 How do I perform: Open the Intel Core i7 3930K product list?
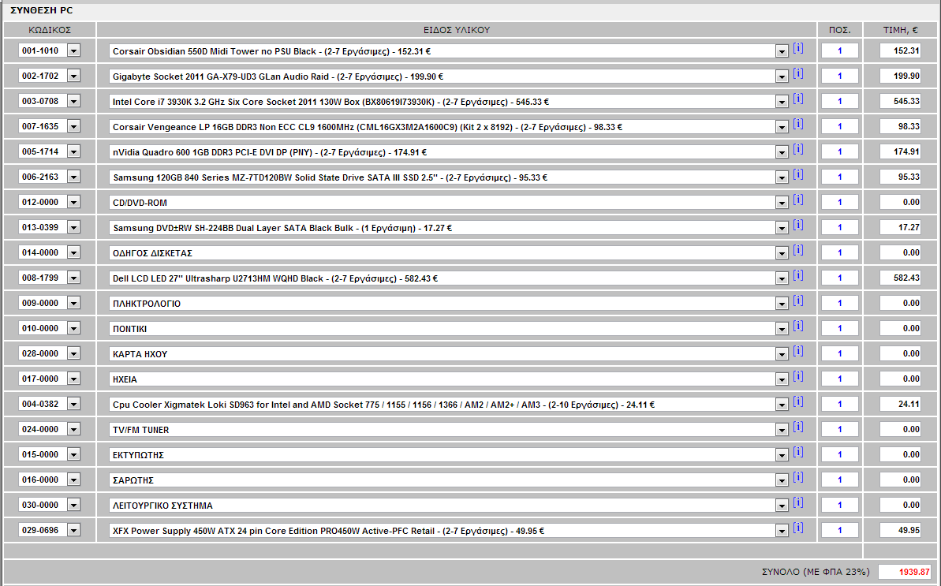782,102
